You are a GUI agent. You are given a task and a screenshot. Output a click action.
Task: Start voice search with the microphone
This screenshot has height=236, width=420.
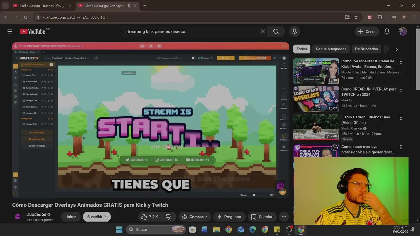tap(294, 31)
